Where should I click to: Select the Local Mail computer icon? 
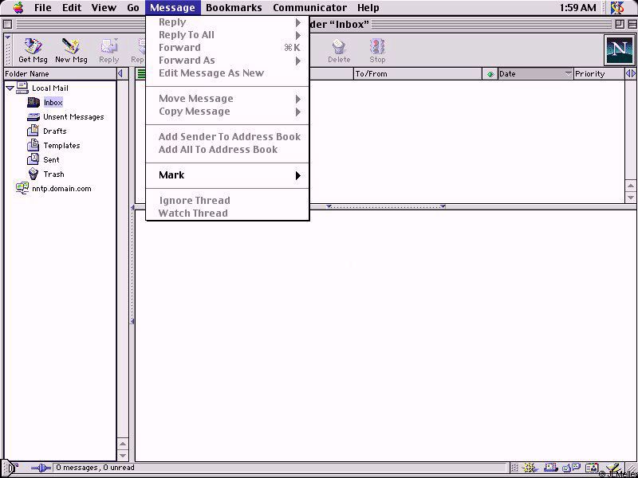tap(22, 88)
